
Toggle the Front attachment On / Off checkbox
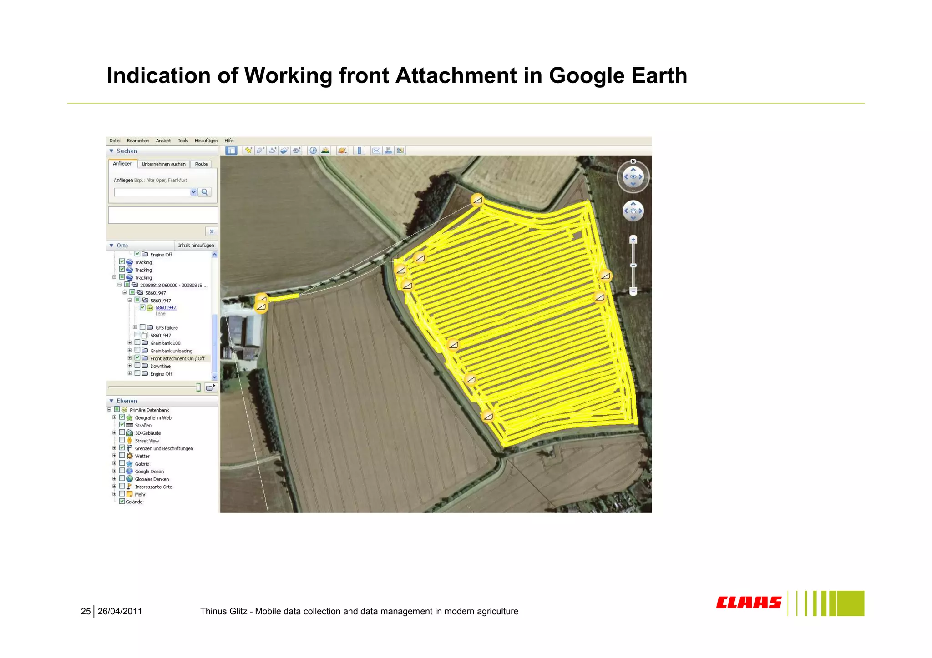pos(137,358)
